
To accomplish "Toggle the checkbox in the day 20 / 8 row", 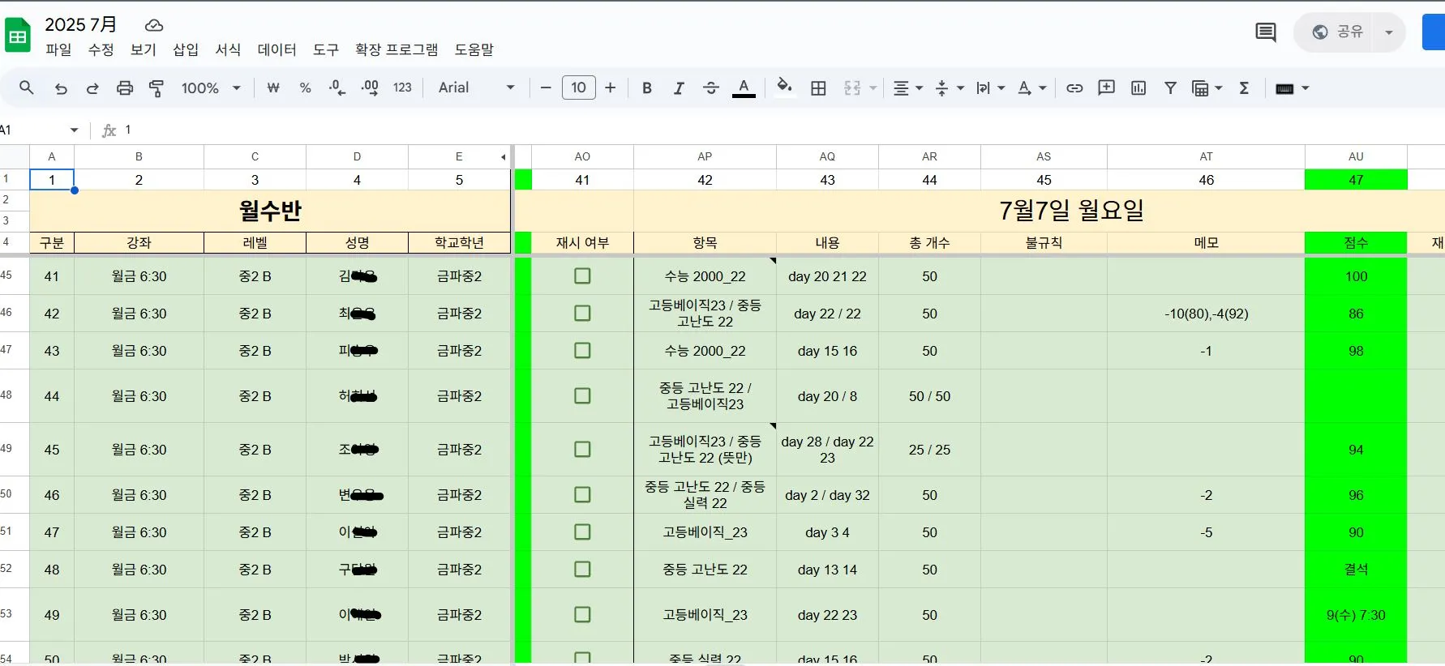I will 582,396.
